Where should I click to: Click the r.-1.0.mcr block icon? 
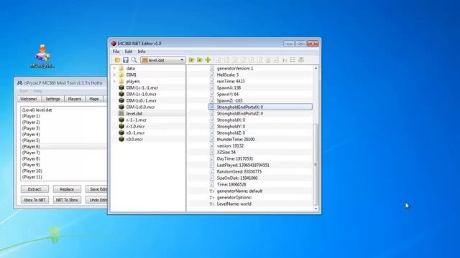[121, 126]
